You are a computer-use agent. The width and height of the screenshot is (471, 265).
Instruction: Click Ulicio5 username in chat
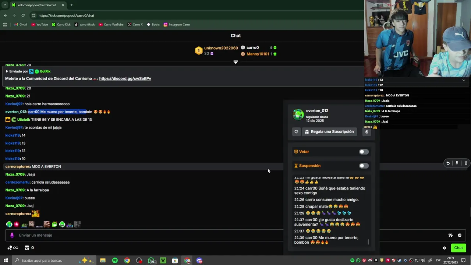tap(23, 120)
